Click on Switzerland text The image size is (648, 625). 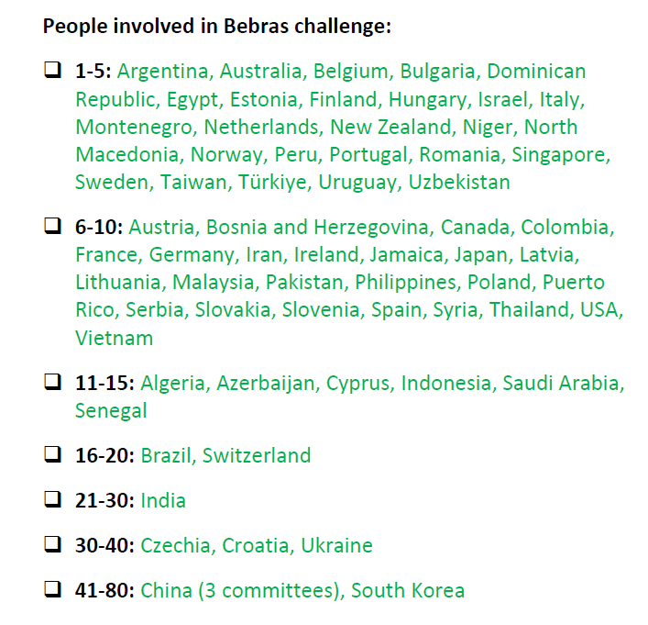coord(257,456)
